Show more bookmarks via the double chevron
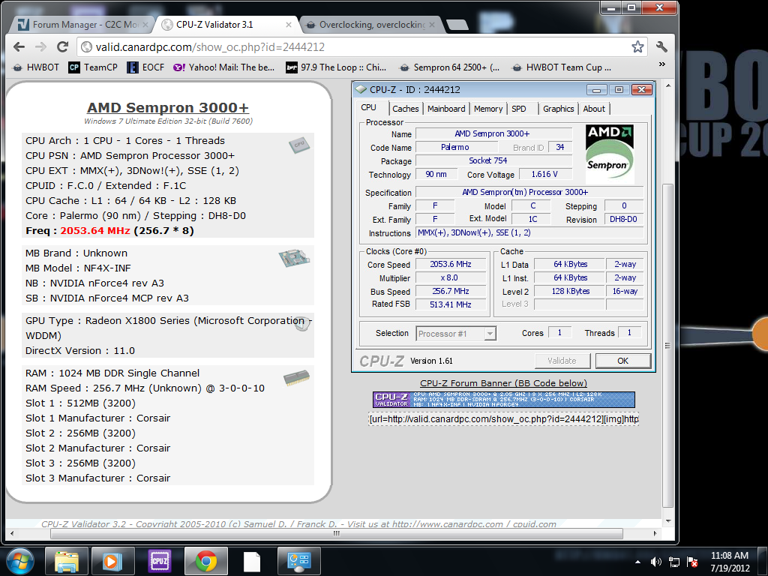The image size is (768, 576). (x=661, y=64)
